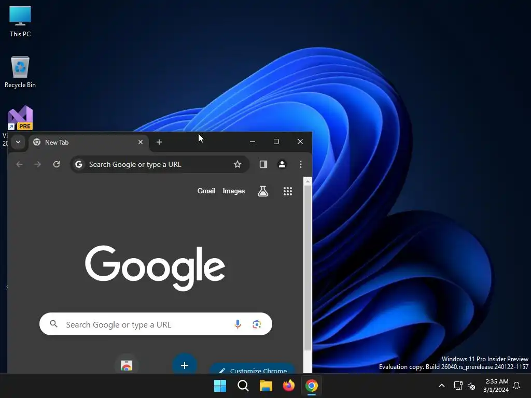Image resolution: width=531 pixels, height=398 pixels.
Task: Open File Explorer from taskbar
Action: [266, 386]
